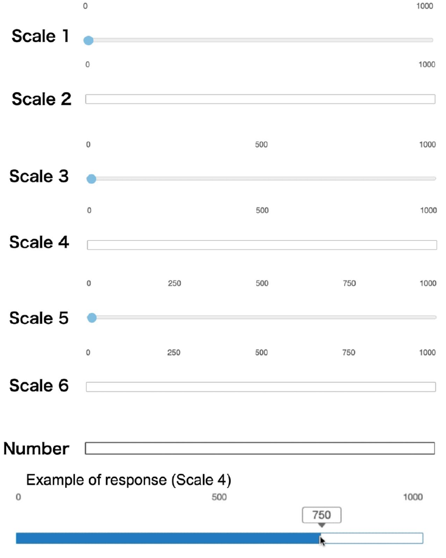This screenshot has width=446, height=558.
Task: Click the 1000 label above Scale 6
Action: coord(427,352)
